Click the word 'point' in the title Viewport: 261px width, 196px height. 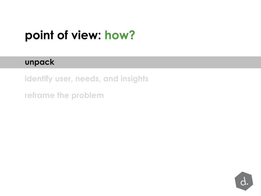coord(39,35)
